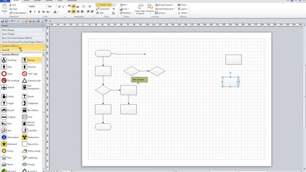The width and height of the screenshot is (306, 172).
Task: Toggle Underline formatting
Action: pos(39,11)
